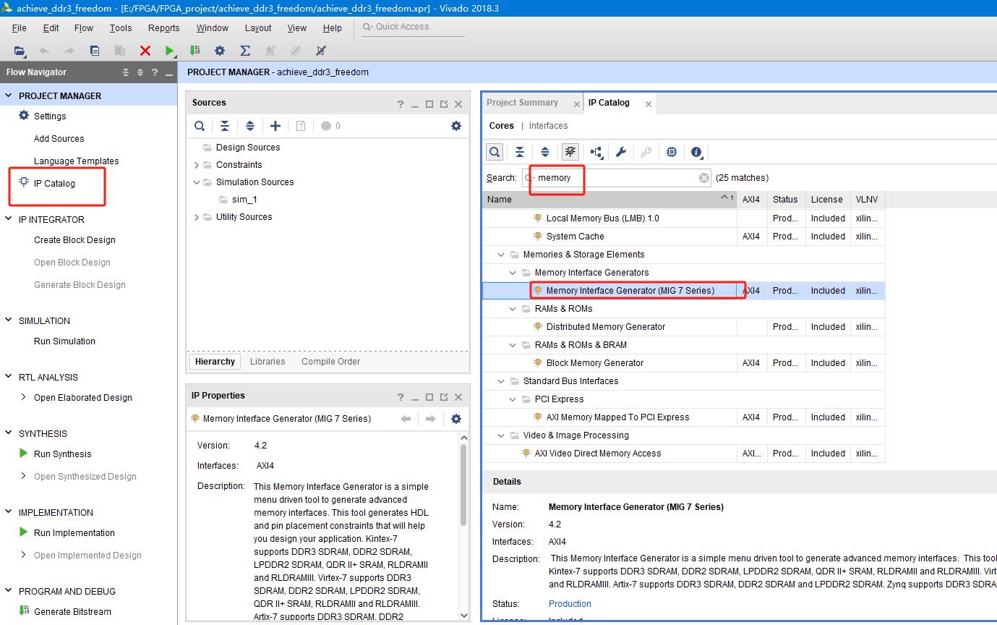Collapse all in the Sources panel

click(x=225, y=126)
